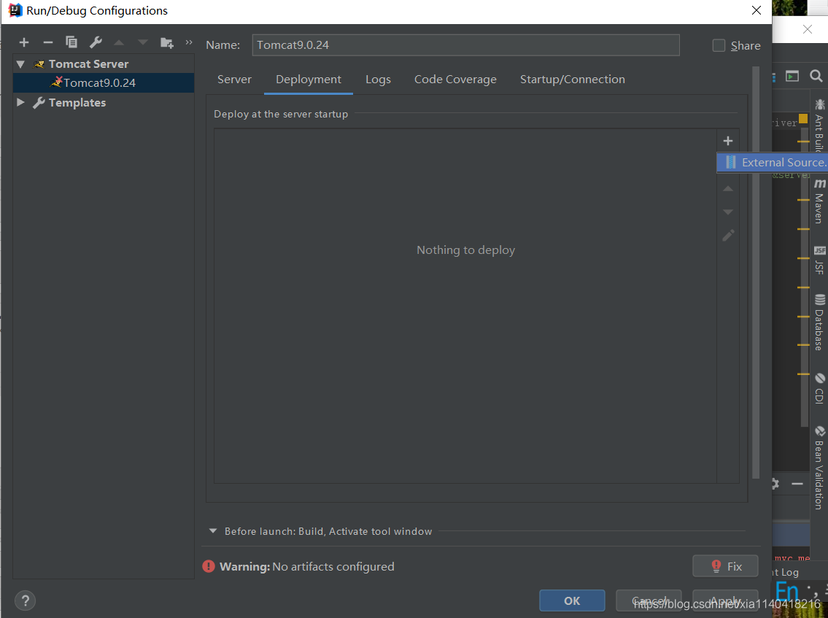Remove selected configuration with minus icon
Screen dimensions: 828x618
(48, 43)
